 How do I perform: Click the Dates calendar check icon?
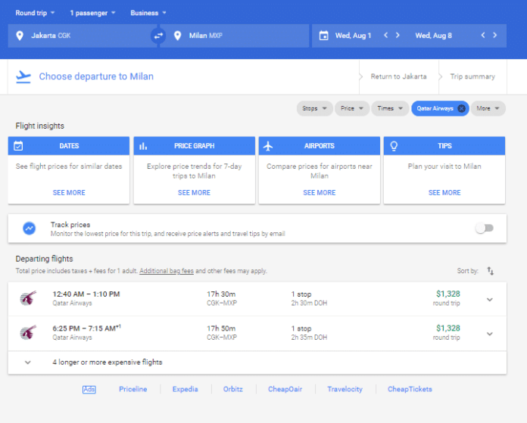click(18, 146)
